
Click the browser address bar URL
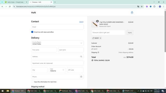tap(36, 6)
